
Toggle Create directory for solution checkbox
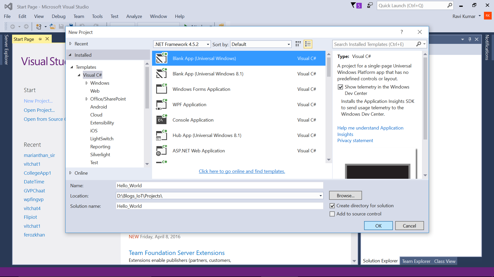click(x=332, y=206)
